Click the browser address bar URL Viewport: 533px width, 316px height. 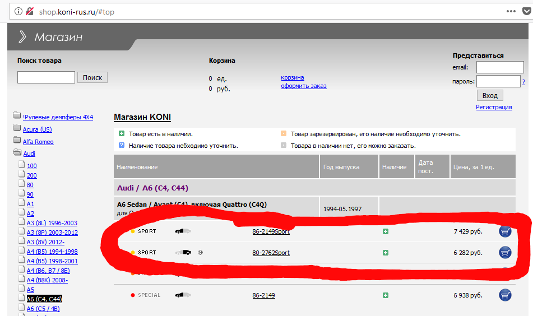coord(76,12)
